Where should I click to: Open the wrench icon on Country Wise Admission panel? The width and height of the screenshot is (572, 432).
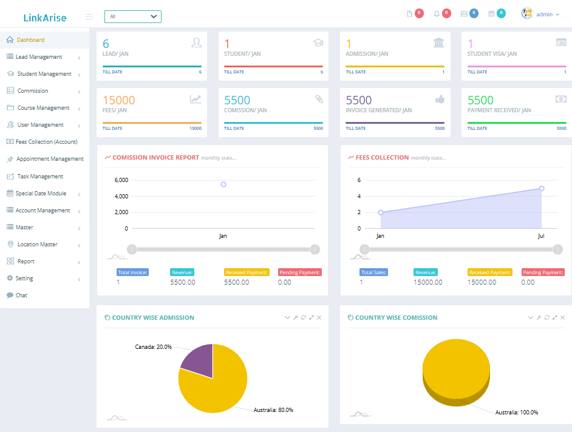pyautogui.click(x=296, y=317)
